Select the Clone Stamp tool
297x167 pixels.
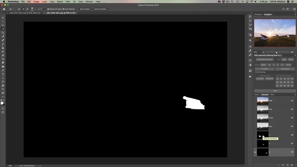pos(3,48)
